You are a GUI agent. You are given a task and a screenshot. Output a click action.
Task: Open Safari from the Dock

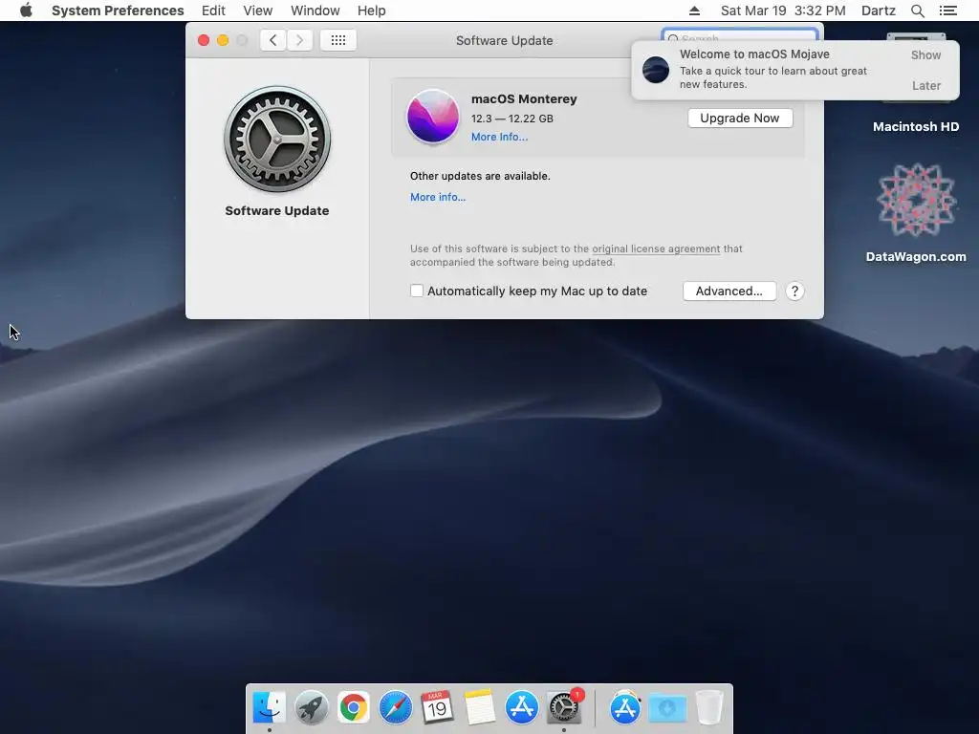click(x=395, y=707)
